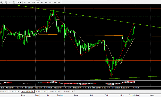Select the arrows objects tool
This screenshot has width=161, height=97.
[x=18, y=3]
